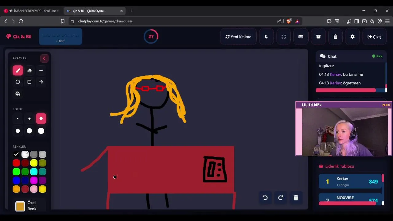Viewport: 393px width, 221px height.
Task: Select the arrow drawing tool
Action: tap(41, 82)
